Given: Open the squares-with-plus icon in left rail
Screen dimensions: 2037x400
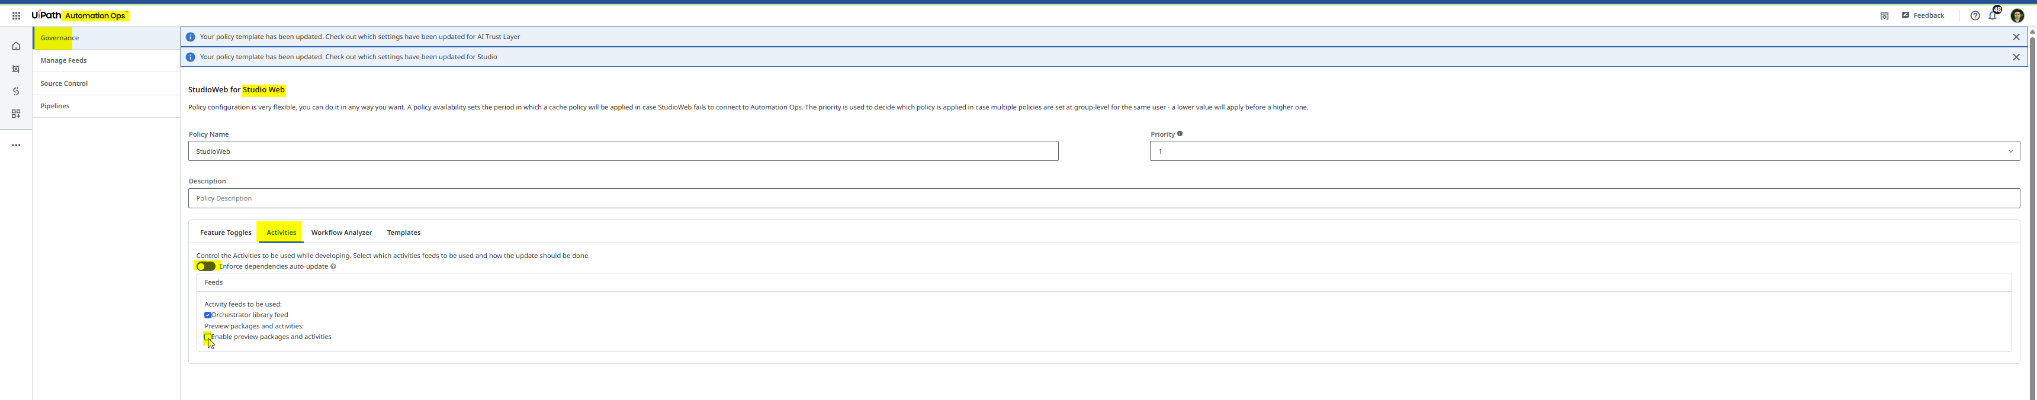Looking at the screenshot, I should click(x=16, y=114).
